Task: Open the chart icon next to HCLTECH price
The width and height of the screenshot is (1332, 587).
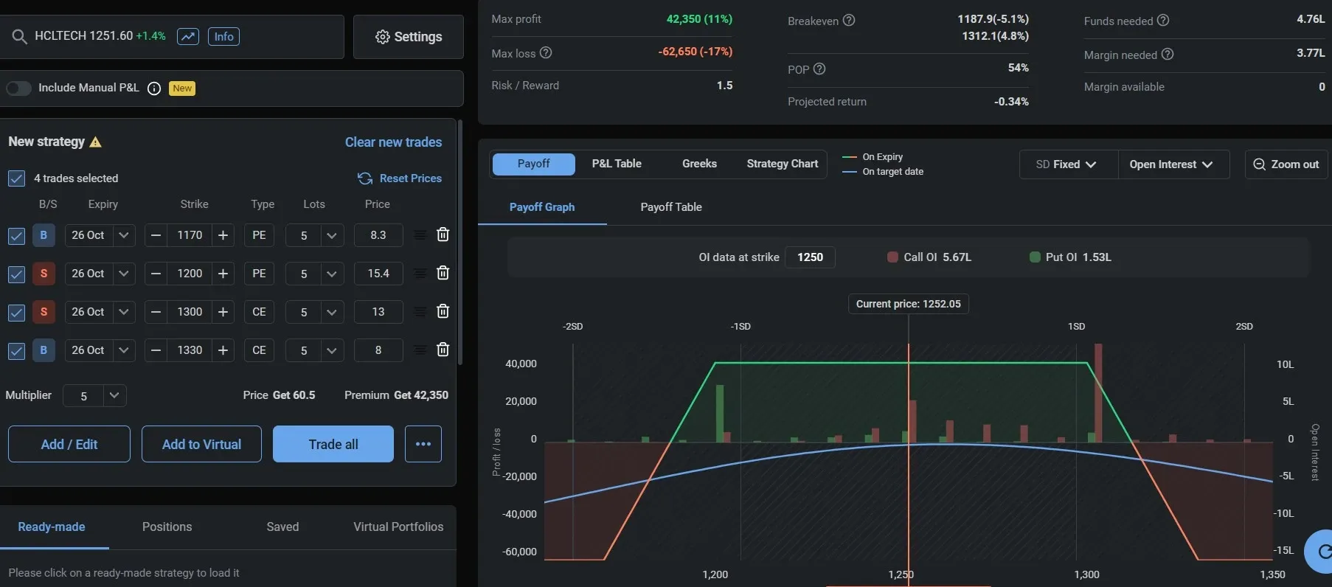Action: (x=188, y=36)
